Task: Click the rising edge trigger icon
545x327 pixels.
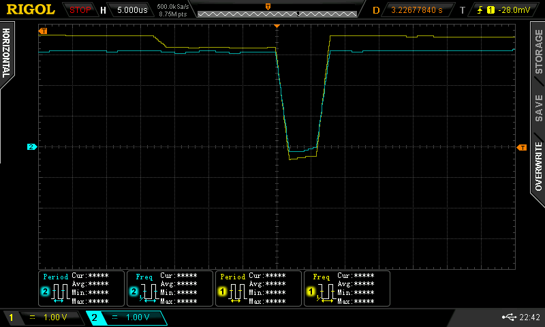Action: coord(480,10)
